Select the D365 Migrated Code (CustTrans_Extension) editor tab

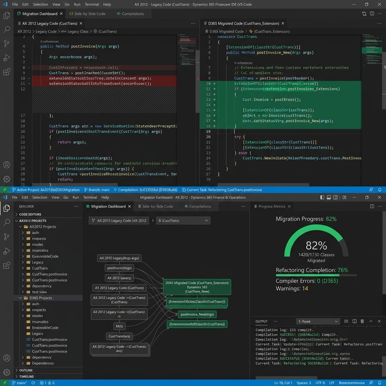(244, 23)
